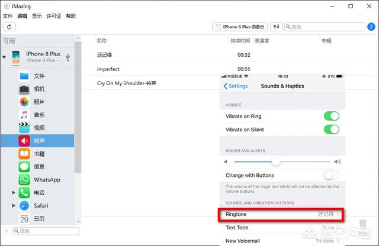Expand the Safari tree item
379x246 pixels.
pyautogui.click(x=14, y=206)
